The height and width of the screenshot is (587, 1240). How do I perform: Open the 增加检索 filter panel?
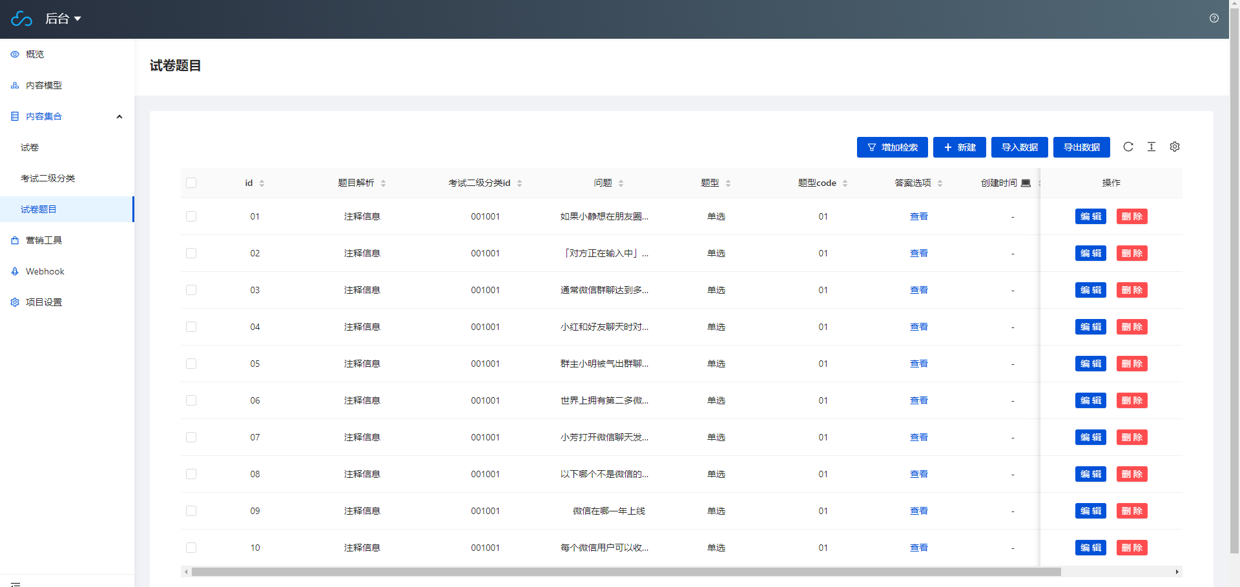point(892,147)
